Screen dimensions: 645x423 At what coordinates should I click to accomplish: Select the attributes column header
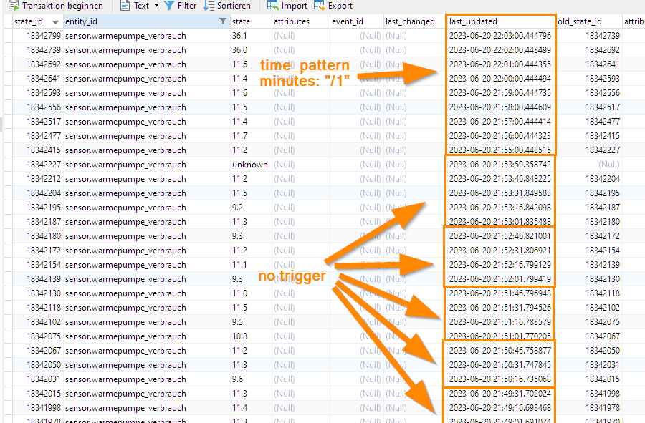[x=301, y=21]
